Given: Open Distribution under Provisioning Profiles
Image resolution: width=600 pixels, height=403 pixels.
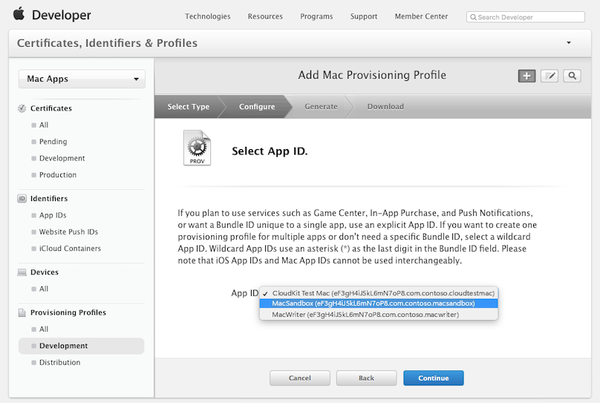Looking at the screenshot, I should 59,362.
